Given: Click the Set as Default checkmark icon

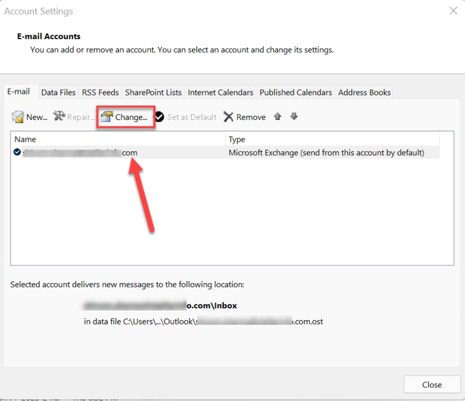Looking at the screenshot, I should pos(159,117).
